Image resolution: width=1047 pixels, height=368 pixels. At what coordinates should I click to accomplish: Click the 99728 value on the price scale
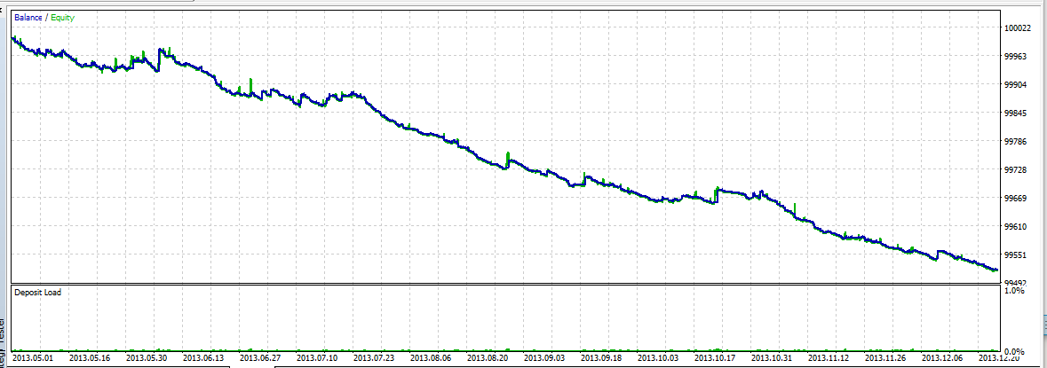tap(1016, 170)
